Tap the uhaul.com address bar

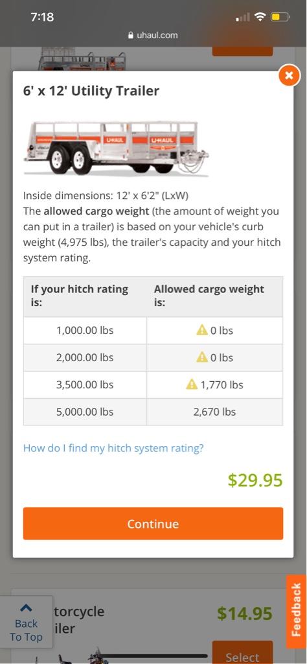click(153, 36)
